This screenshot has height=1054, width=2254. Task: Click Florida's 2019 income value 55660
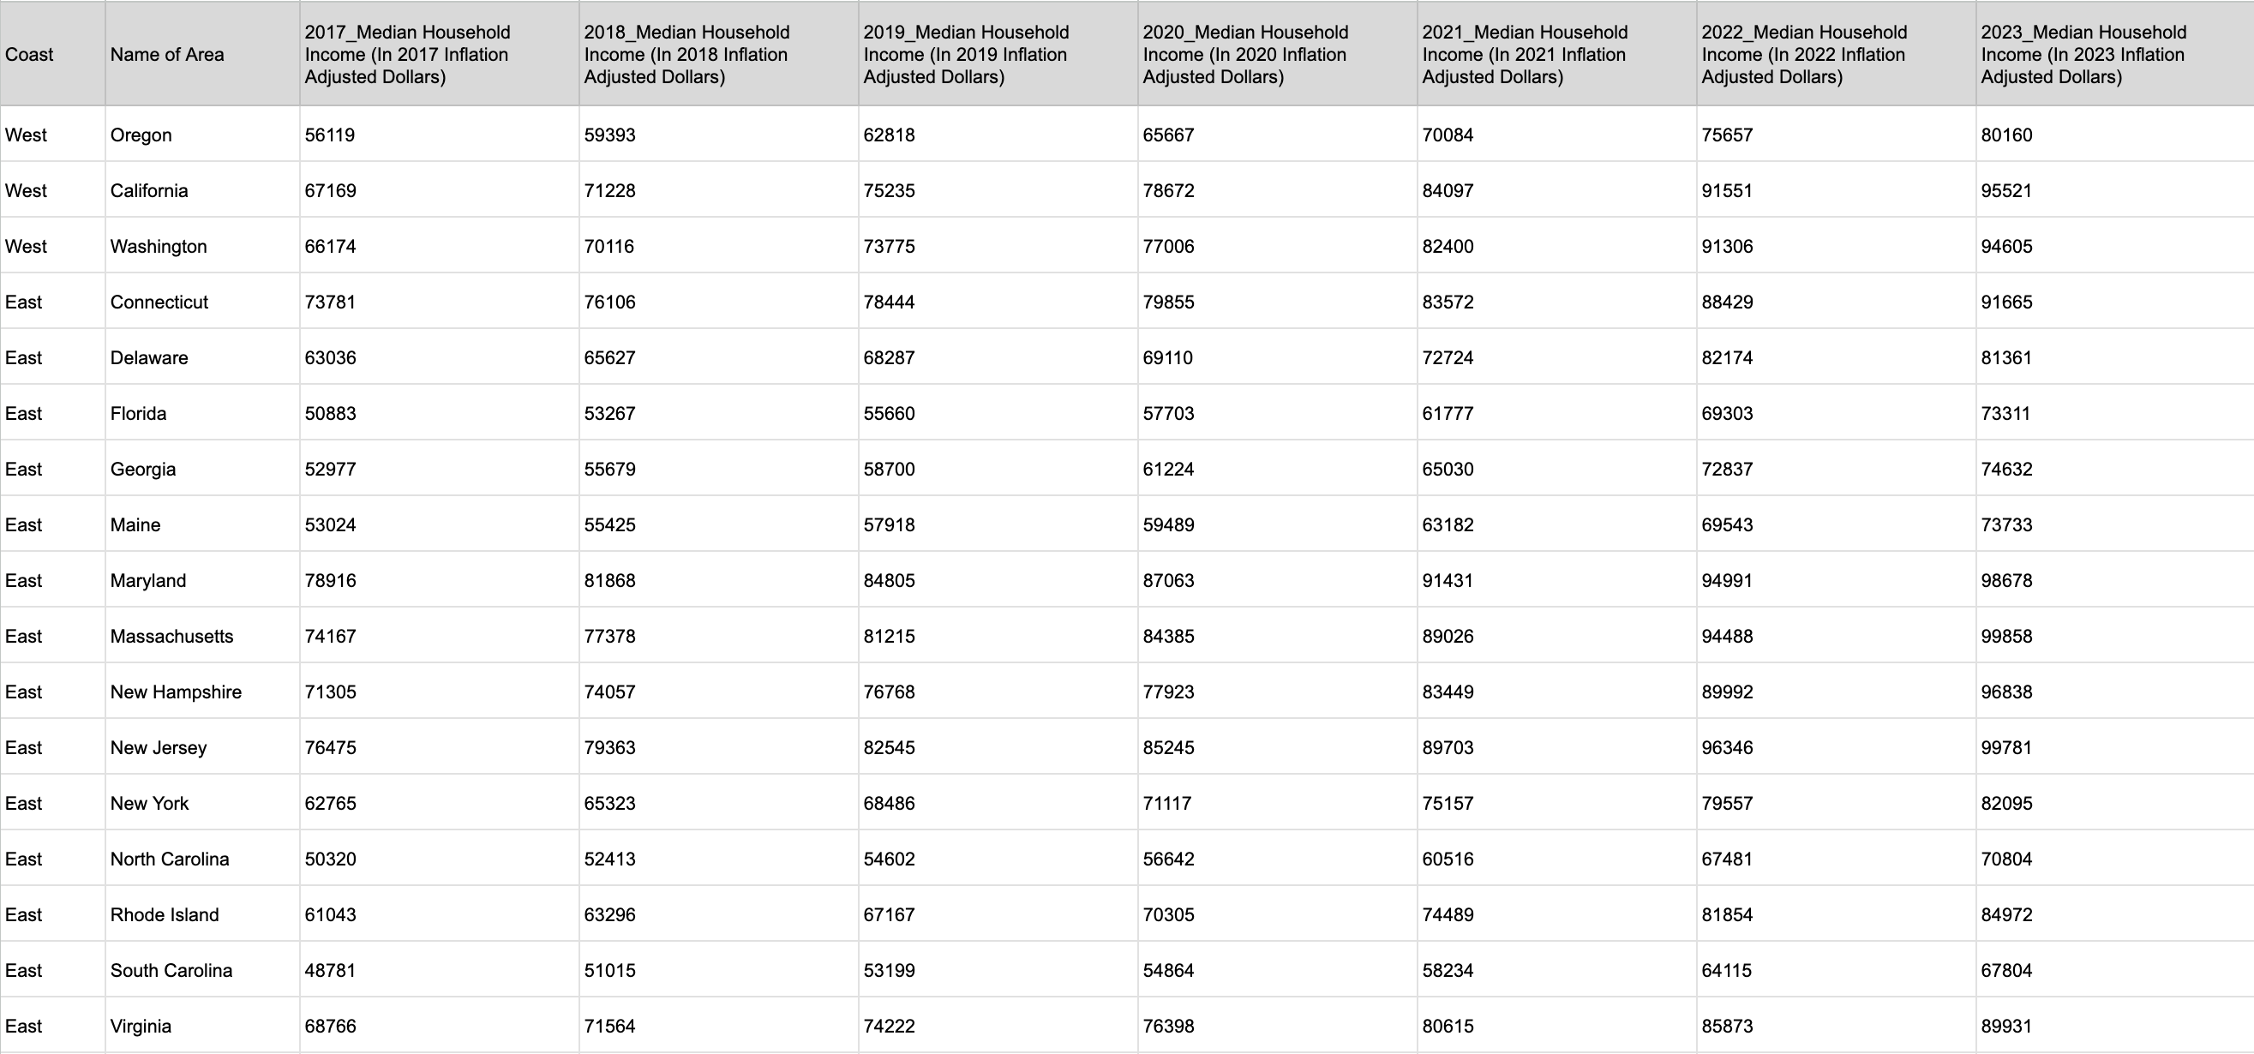tap(889, 414)
